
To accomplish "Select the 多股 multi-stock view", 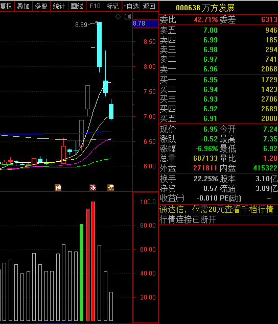I will pyautogui.click(x=41, y=6).
